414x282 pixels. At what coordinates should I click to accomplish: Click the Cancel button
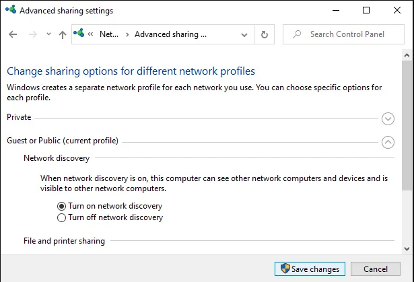(x=376, y=269)
